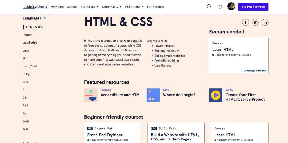This screenshot has width=288, height=143.
Task: Click the quiz icon for Where do I begin
Action: tap(153, 95)
